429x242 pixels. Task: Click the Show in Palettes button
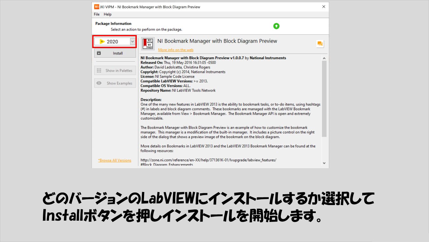tap(115, 71)
